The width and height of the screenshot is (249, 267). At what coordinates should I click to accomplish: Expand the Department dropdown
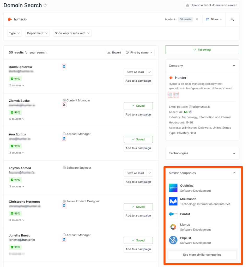tap(37, 33)
